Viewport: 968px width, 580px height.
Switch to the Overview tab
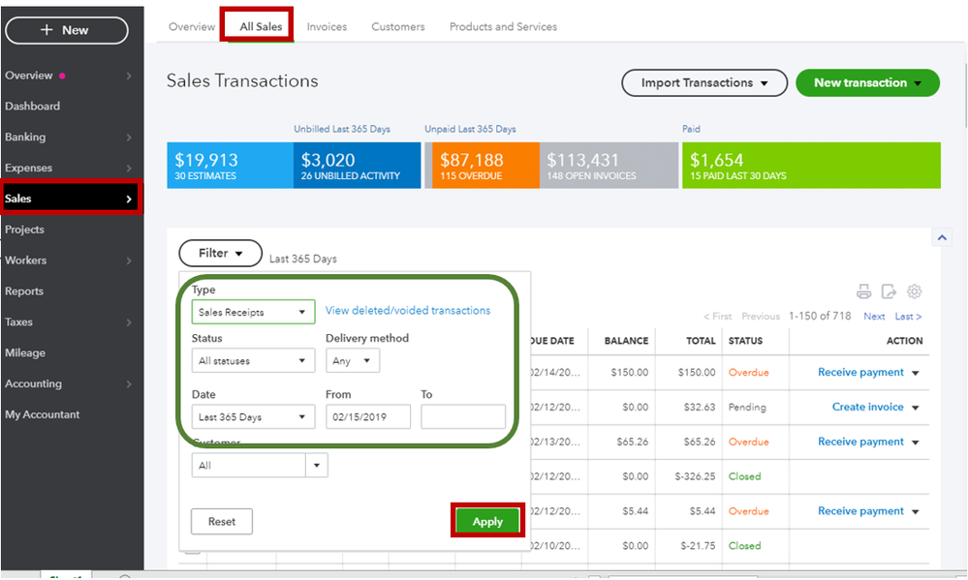tap(192, 26)
